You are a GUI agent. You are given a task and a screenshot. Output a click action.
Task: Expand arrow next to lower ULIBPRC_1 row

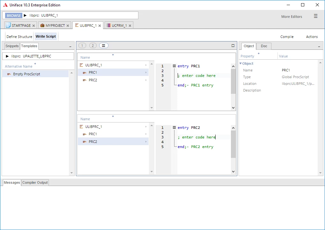tap(146, 127)
